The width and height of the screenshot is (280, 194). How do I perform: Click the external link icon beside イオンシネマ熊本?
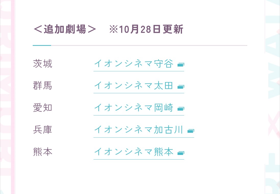tap(181, 153)
